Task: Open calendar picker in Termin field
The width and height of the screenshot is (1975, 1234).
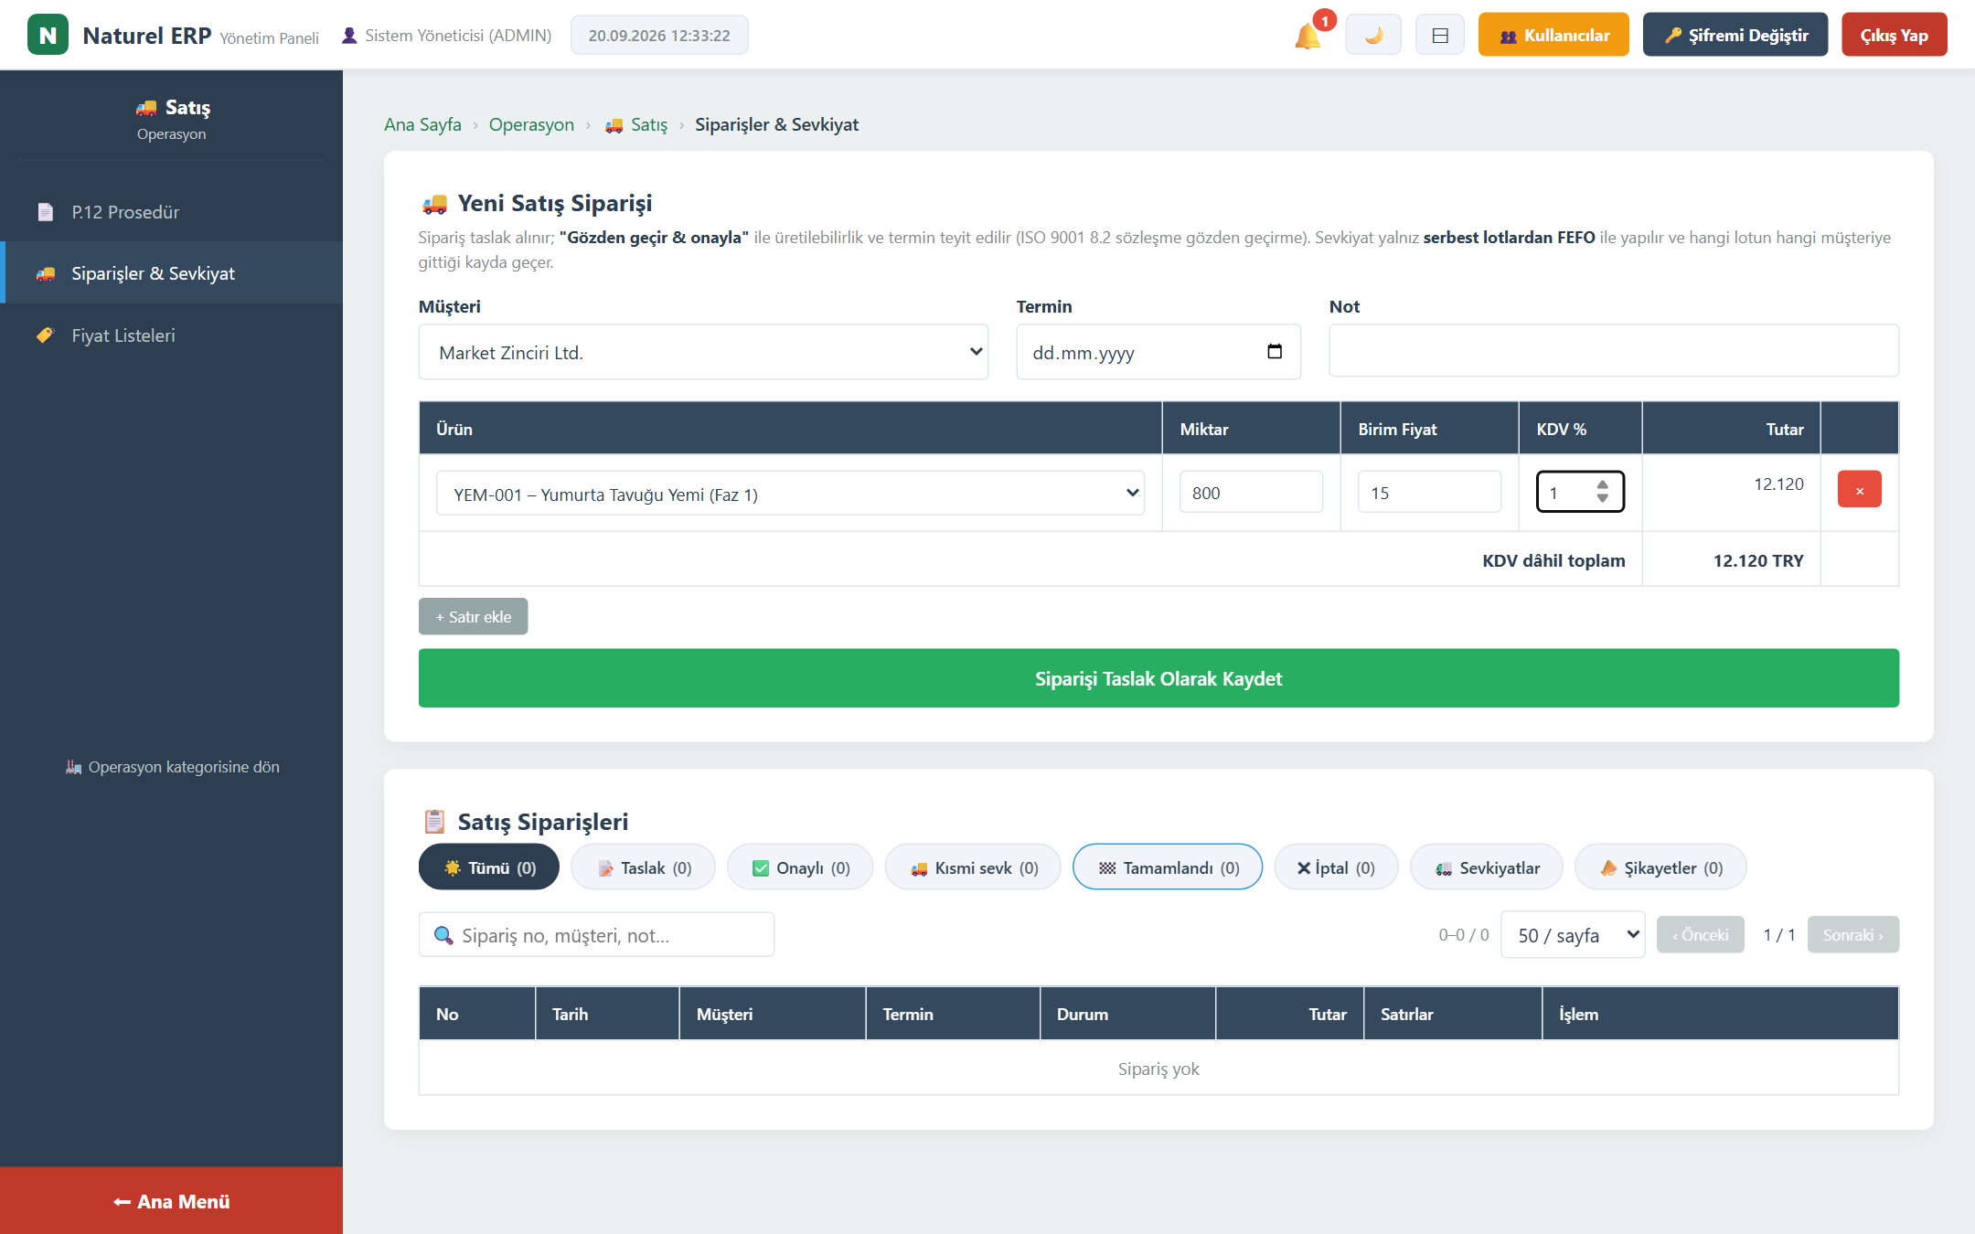Action: click(x=1275, y=352)
